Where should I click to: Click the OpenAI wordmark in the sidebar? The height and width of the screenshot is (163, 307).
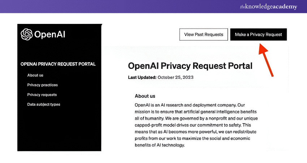click(x=50, y=35)
